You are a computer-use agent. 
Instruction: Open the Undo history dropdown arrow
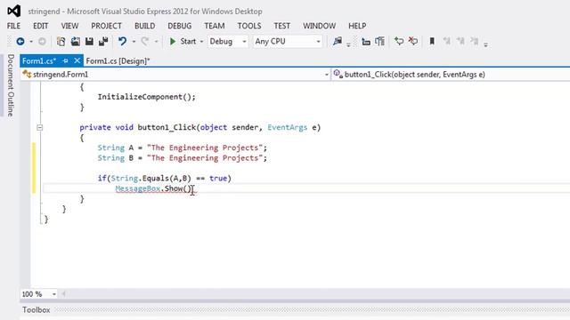click(x=134, y=42)
